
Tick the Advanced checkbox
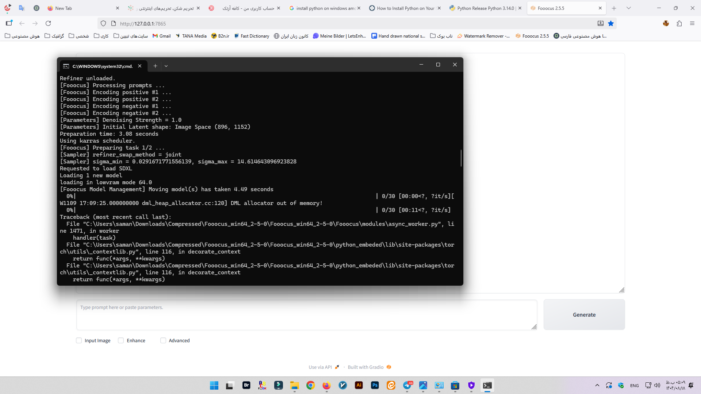click(x=163, y=340)
